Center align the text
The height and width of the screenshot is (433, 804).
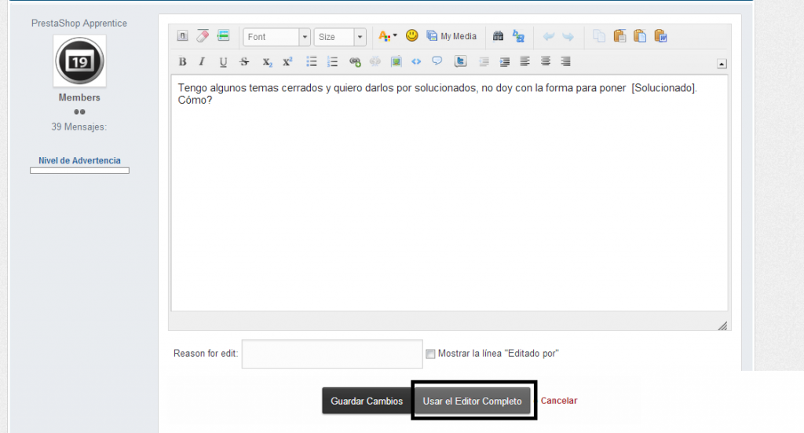(x=545, y=62)
